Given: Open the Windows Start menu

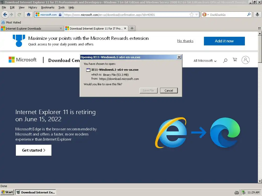Looking at the screenshot, I should click(x=7, y=192).
